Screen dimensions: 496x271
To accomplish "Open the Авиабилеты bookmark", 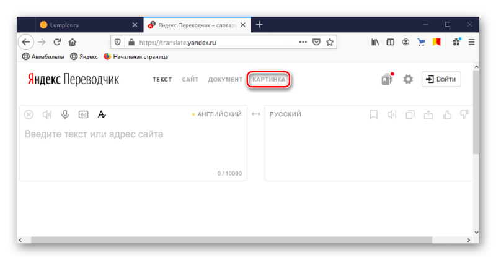I will pyautogui.click(x=43, y=56).
